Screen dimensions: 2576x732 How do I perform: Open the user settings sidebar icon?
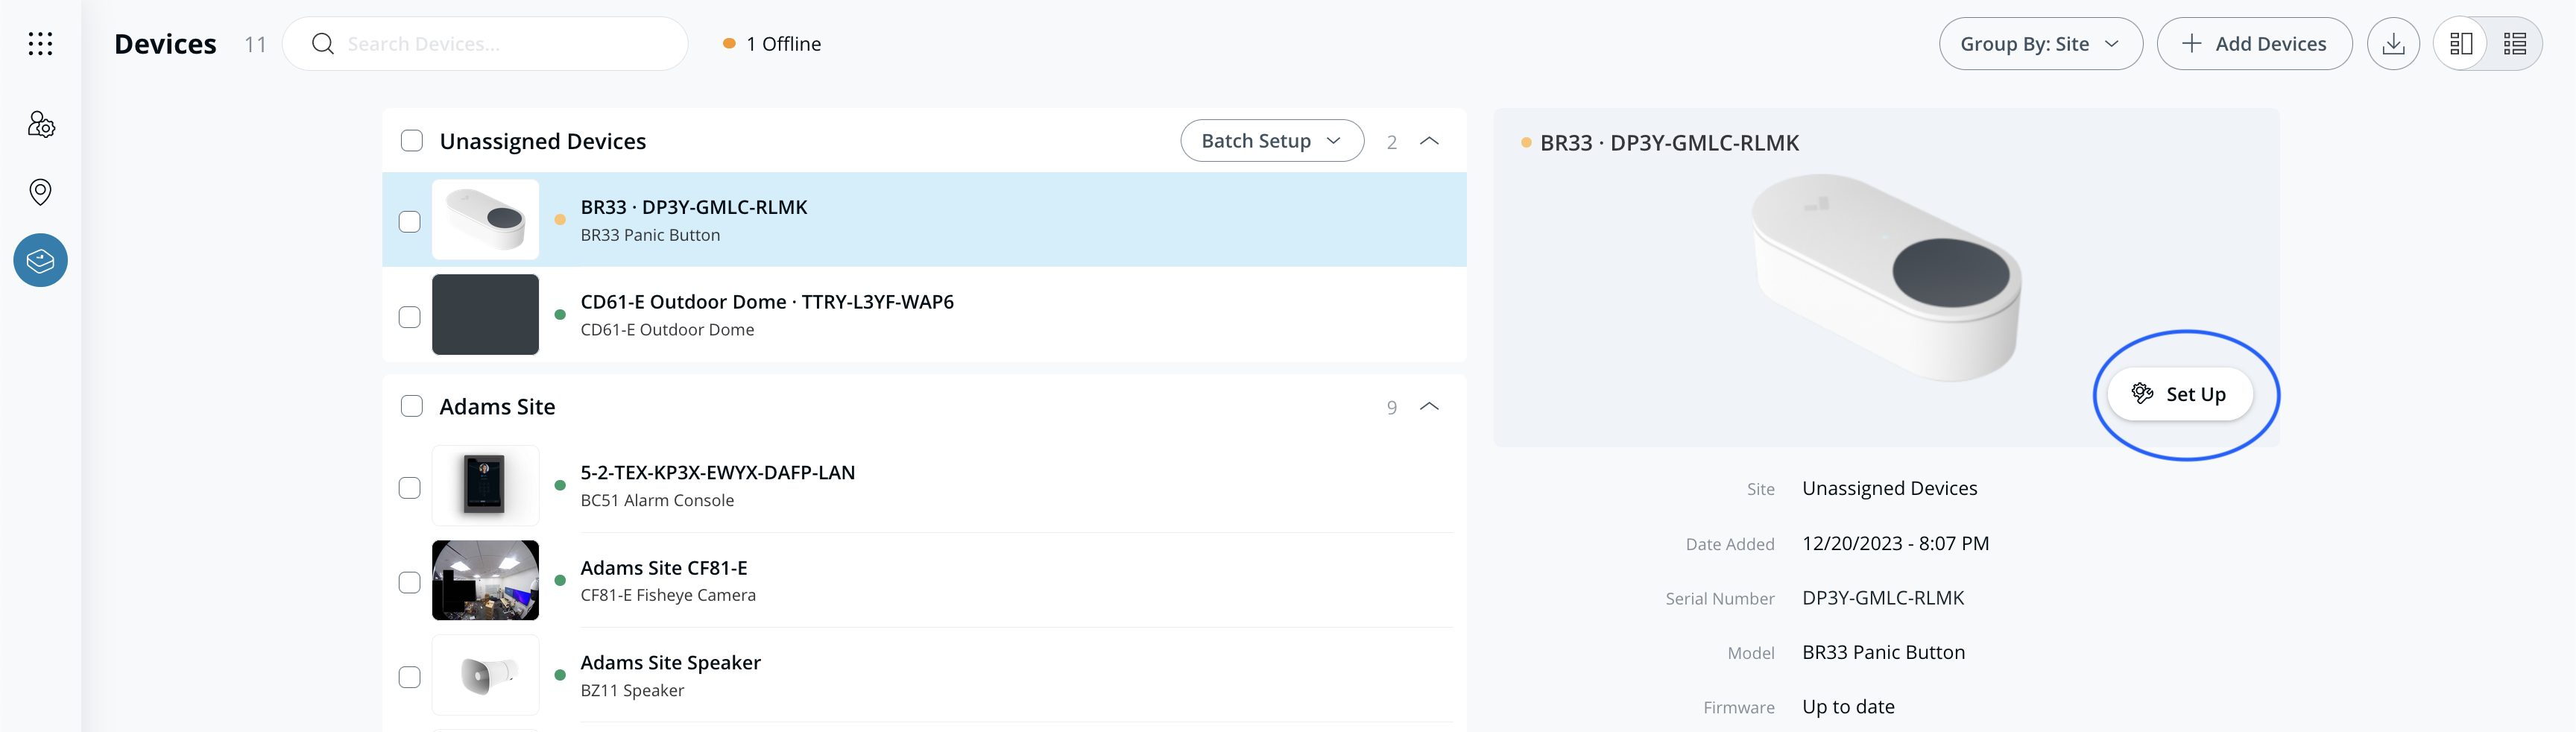click(x=40, y=125)
